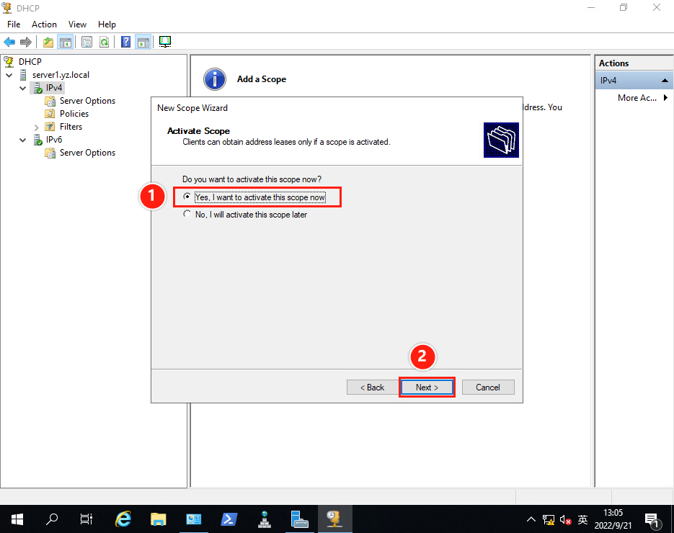
Task: Click the Actions pane title
Action: (614, 63)
